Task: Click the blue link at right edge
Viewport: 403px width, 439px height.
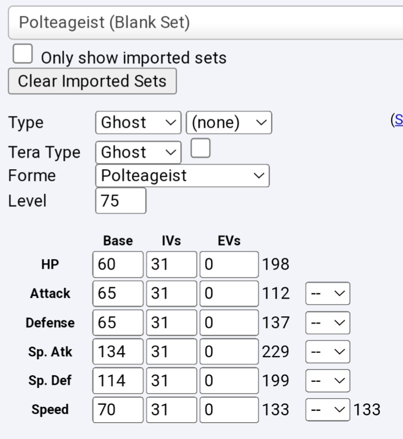Action: point(397,121)
